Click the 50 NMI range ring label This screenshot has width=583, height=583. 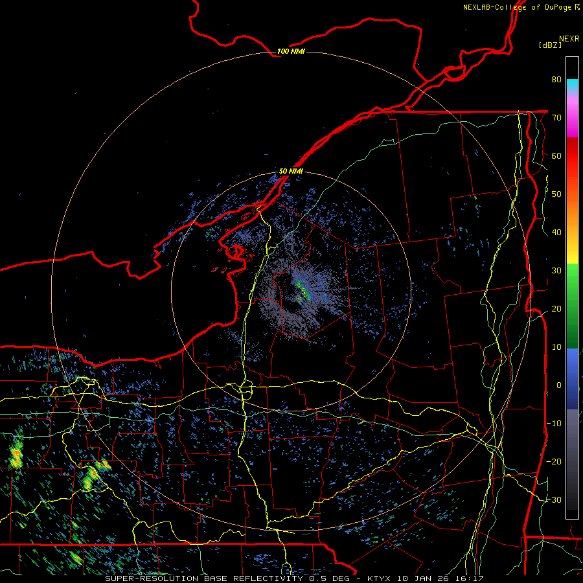coord(291,171)
